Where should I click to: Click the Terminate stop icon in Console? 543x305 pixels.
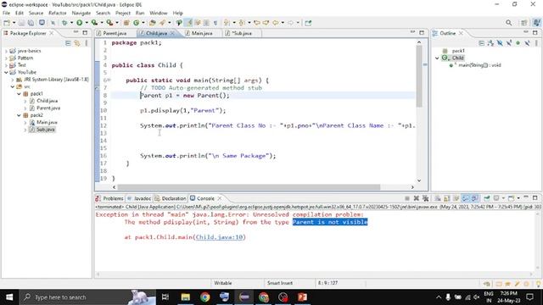point(407,198)
